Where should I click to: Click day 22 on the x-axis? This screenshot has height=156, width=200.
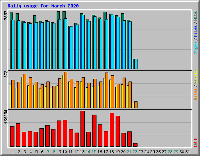coord(135,152)
